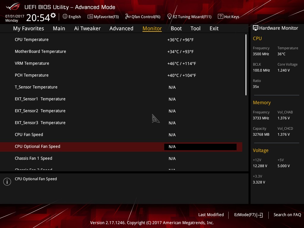
Task: Click memory frequency 3733 MHz
Action: pos(261,118)
